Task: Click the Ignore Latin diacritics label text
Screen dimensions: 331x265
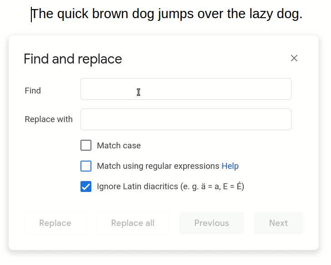Action: [x=171, y=186]
